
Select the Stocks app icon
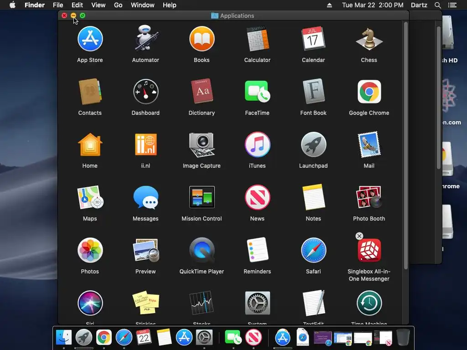(202, 303)
